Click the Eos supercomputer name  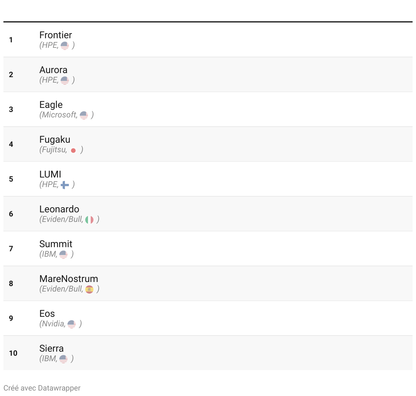click(x=47, y=314)
